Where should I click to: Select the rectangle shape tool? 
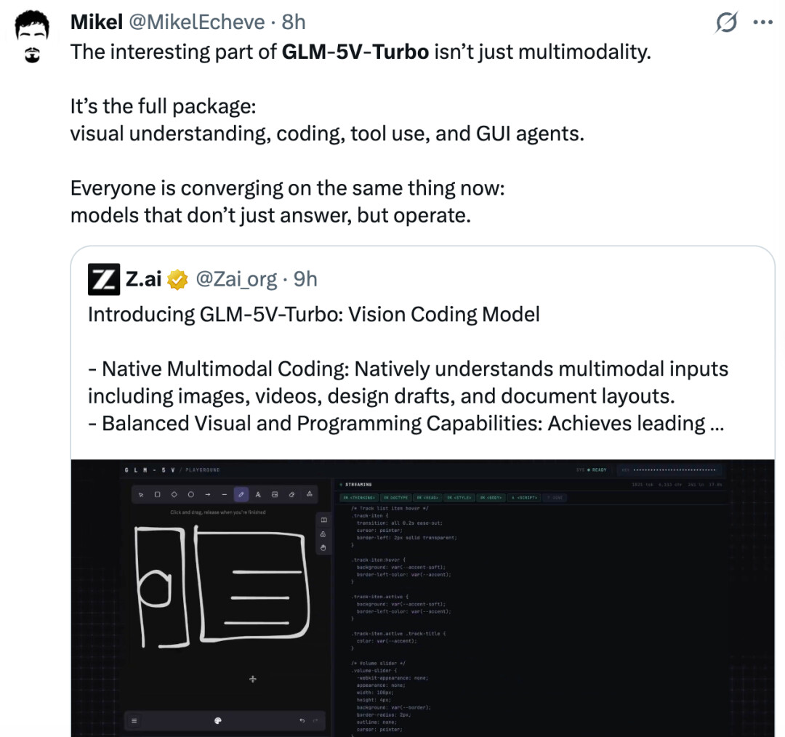tap(158, 494)
